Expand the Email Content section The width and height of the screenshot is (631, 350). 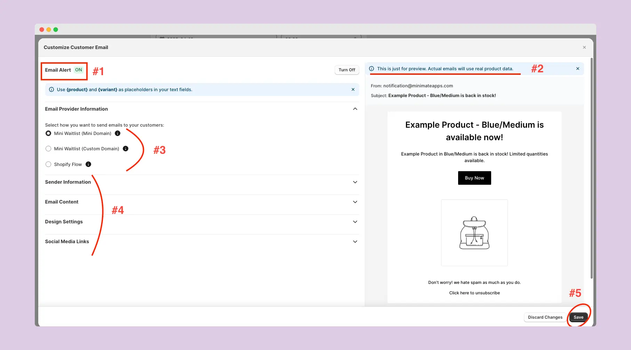point(355,202)
